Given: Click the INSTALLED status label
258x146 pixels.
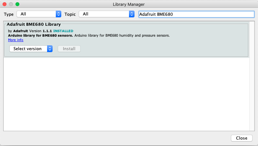Looking at the screenshot, I should coord(63,31).
